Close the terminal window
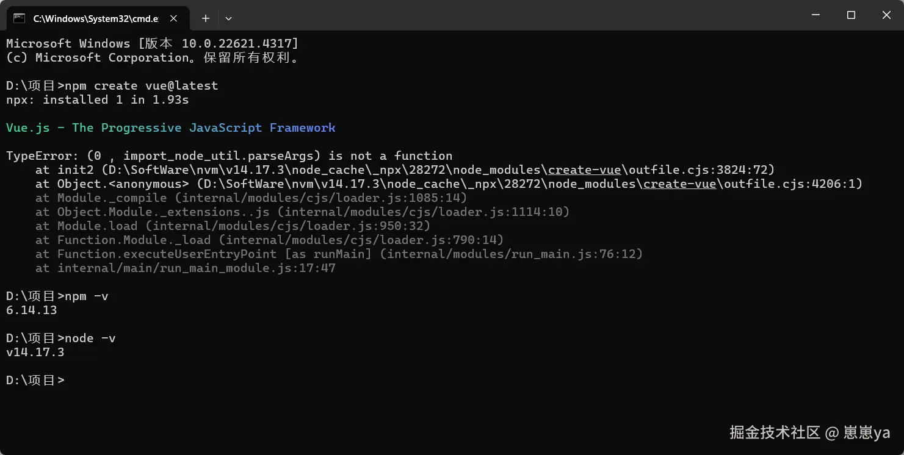 pyautogui.click(x=886, y=15)
